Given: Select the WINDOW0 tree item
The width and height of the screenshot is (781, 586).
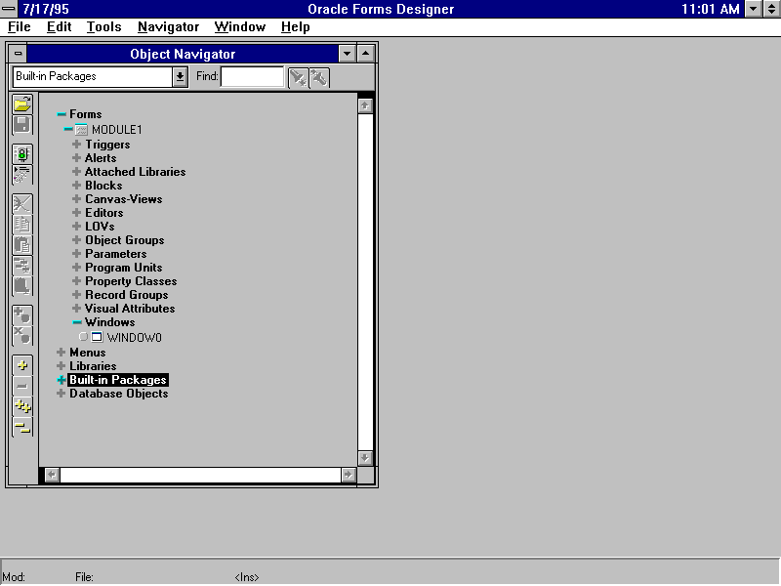Looking at the screenshot, I should [x=134, y=338].
